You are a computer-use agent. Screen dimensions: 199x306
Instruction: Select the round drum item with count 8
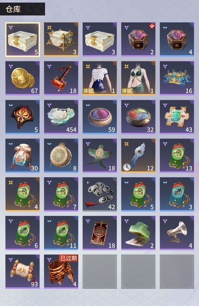click(x=61, y=156)
